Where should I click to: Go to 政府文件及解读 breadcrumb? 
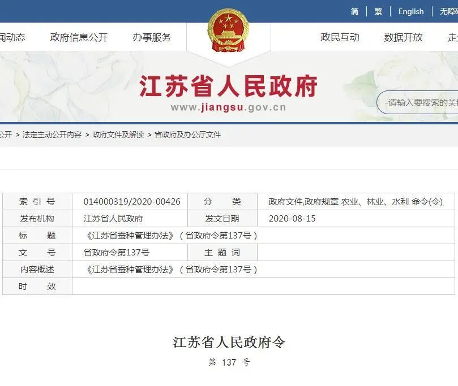[x=118, y=135]
